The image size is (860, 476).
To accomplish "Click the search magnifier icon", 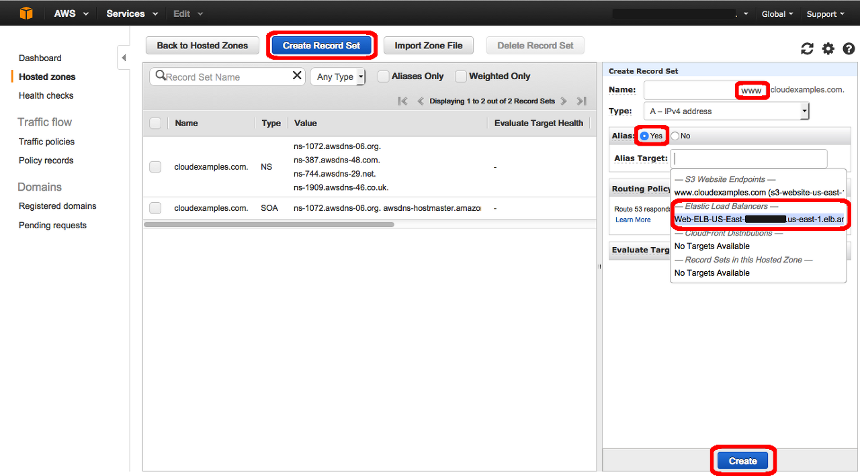I will pos(160,76).
